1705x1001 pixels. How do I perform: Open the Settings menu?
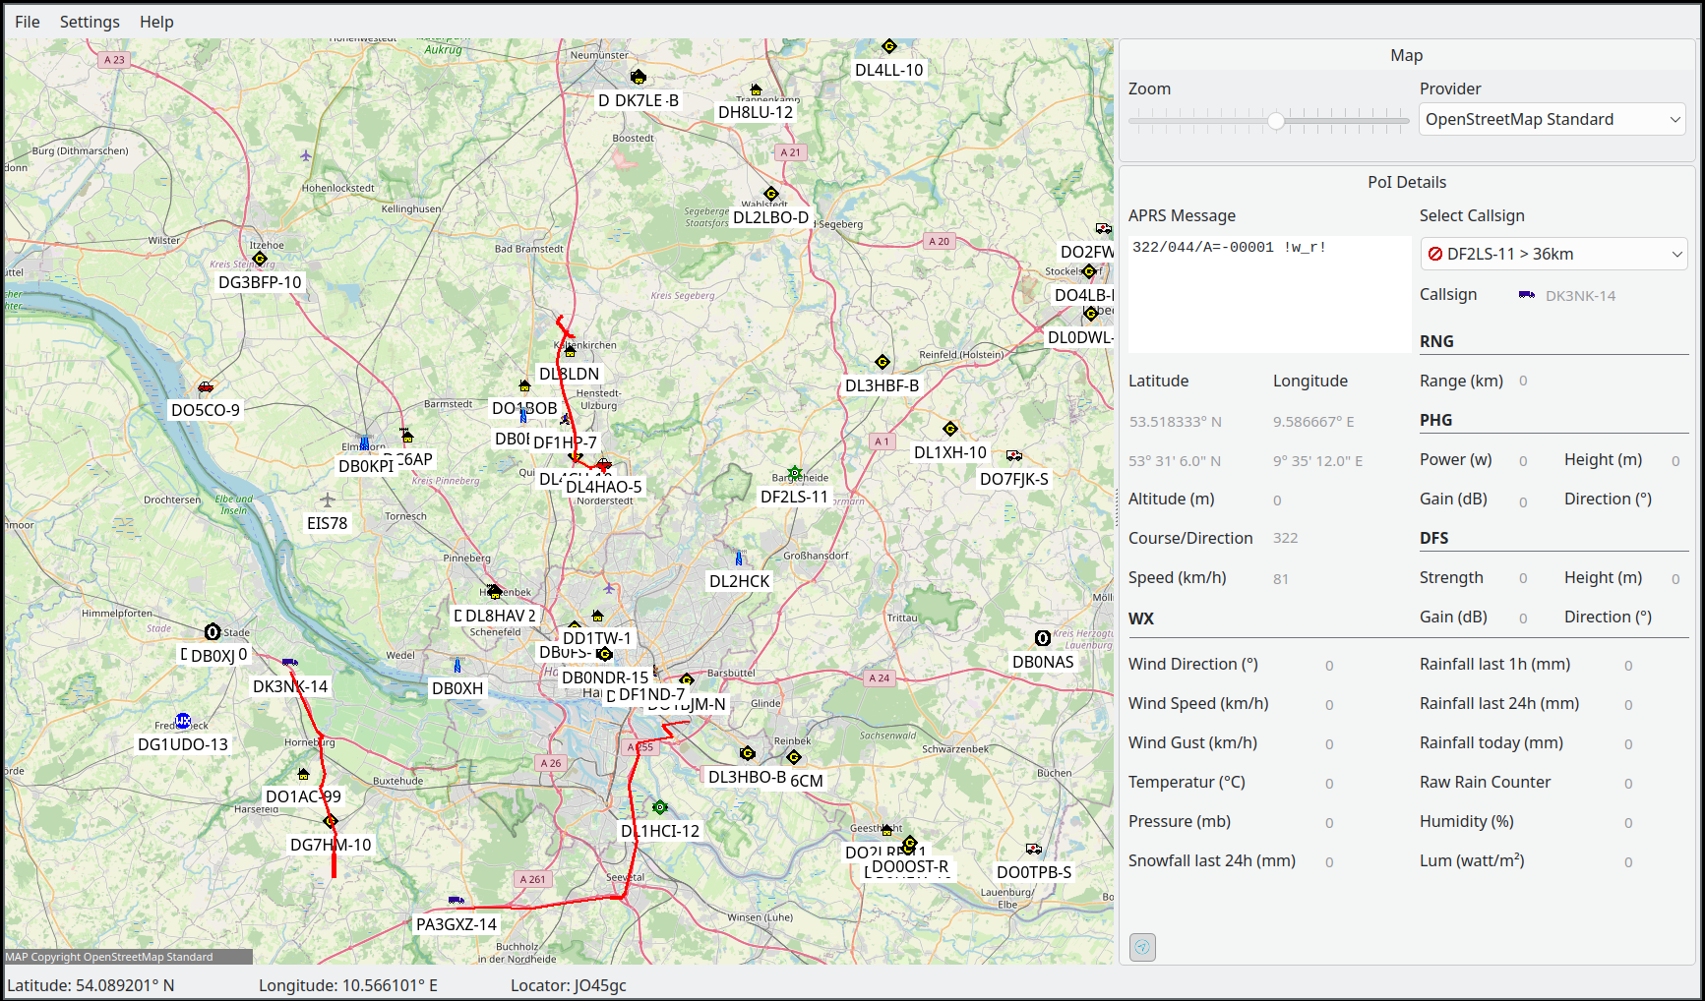[90, 22]
